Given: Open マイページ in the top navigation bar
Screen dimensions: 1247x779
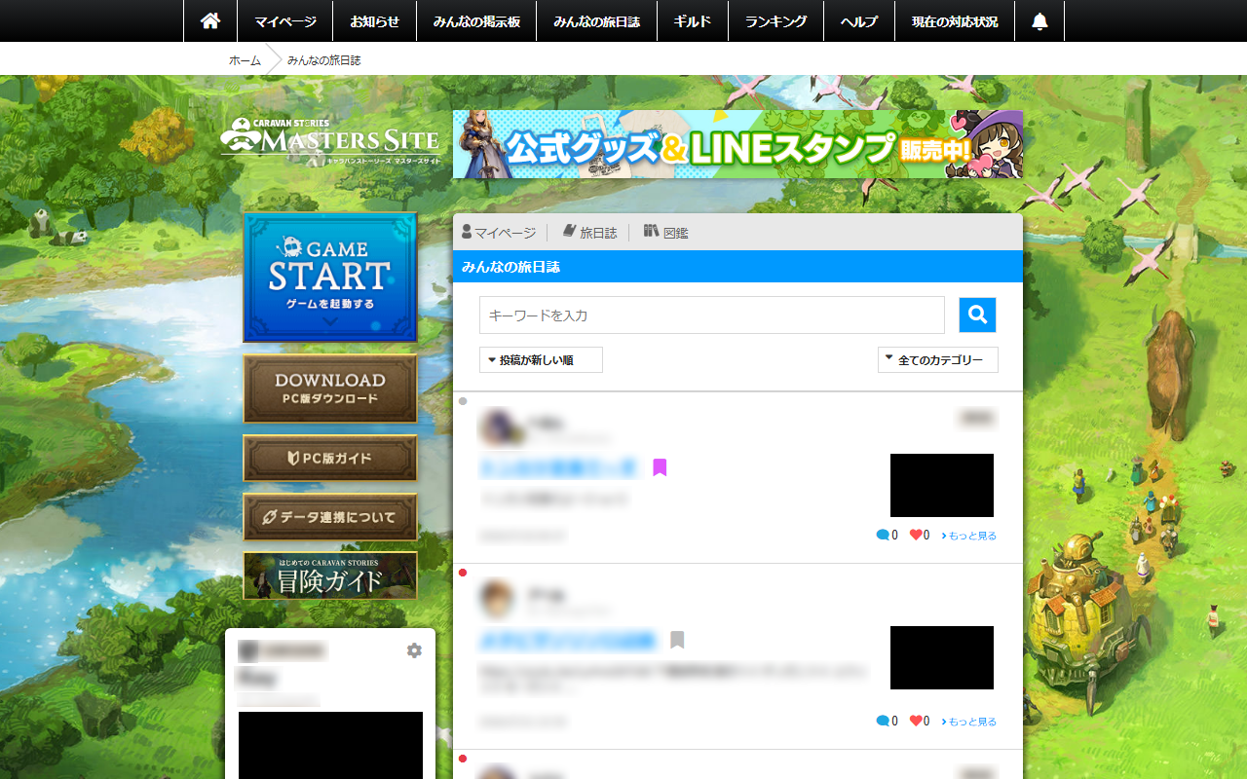Looking at the screenshot, I should (x=285, y=21).
